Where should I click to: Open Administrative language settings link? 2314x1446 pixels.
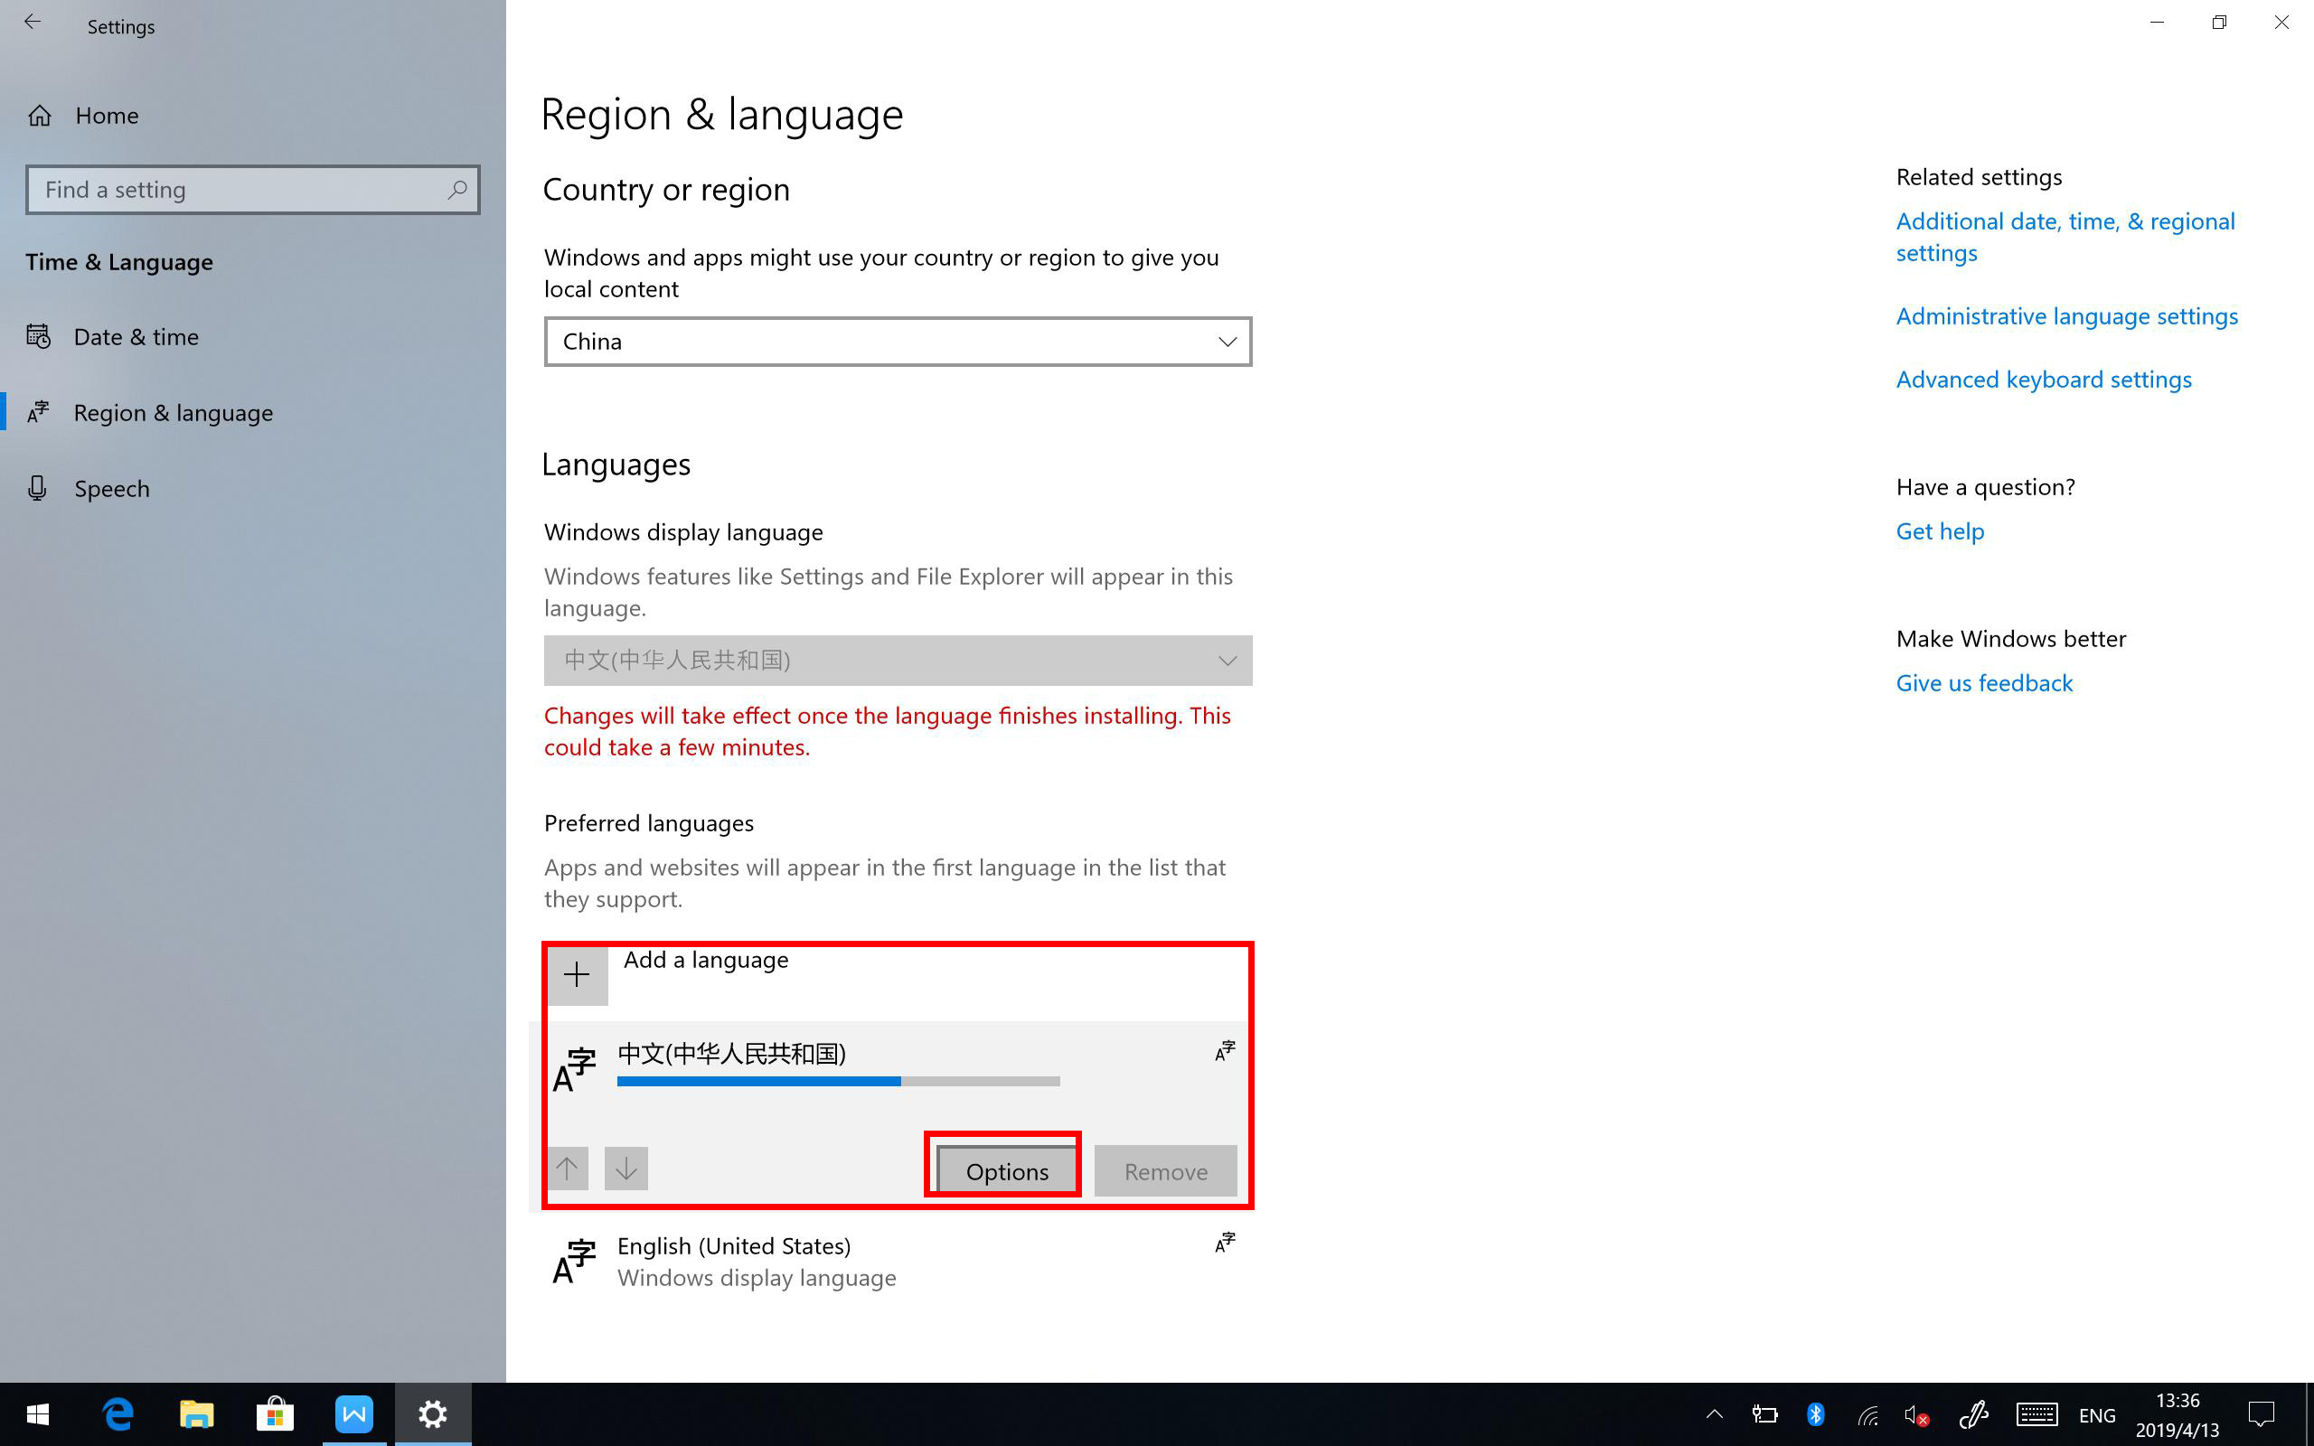[x=2066, y=316]
